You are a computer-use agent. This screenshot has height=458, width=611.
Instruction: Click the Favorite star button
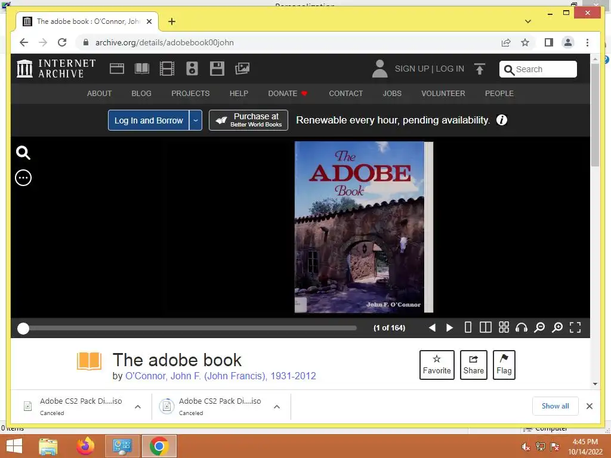pos(437,365)
